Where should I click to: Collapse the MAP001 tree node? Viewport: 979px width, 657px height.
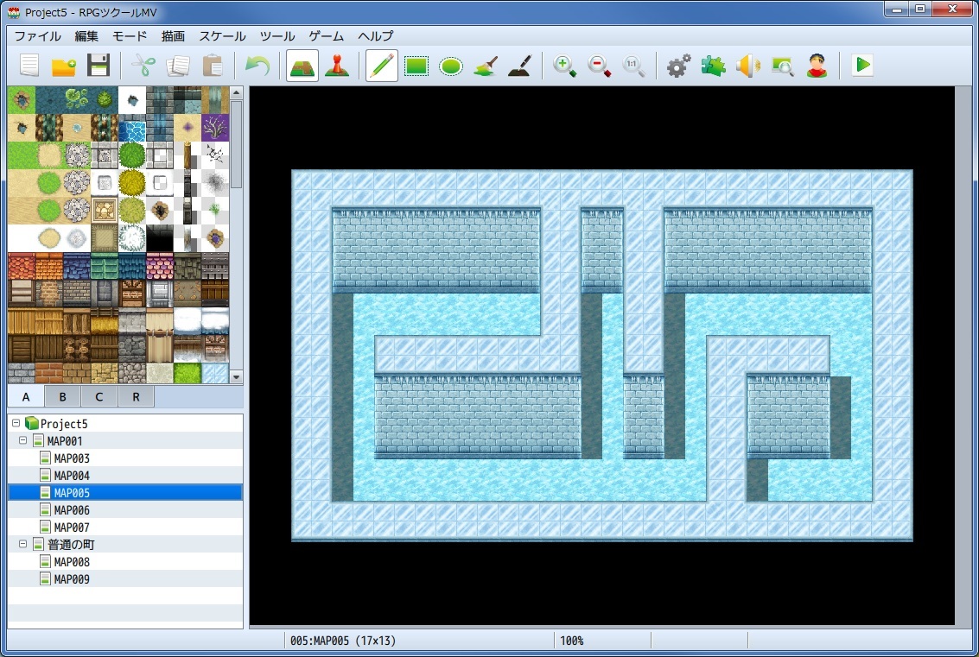click(23, 440)
